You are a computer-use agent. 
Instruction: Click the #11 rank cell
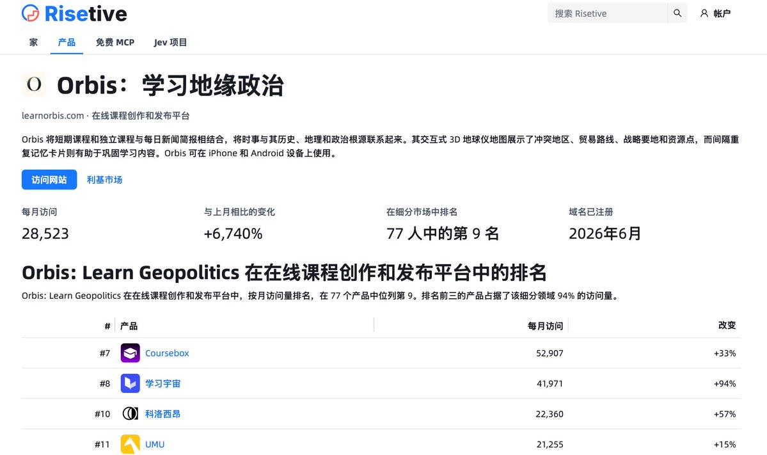tap(102, 444)
